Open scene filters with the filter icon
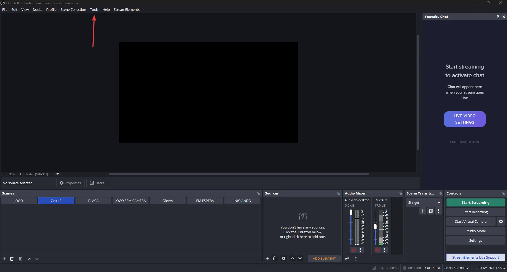This screenshot has height=272, width=507. coord(21,259)
